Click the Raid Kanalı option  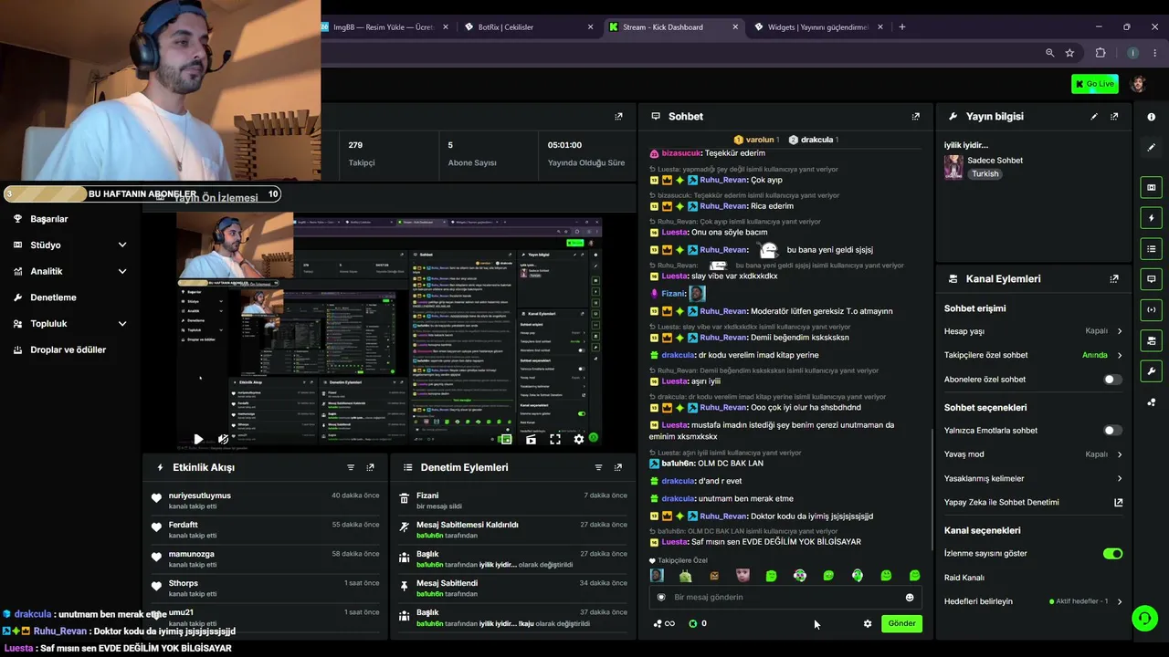coord(964,578)
